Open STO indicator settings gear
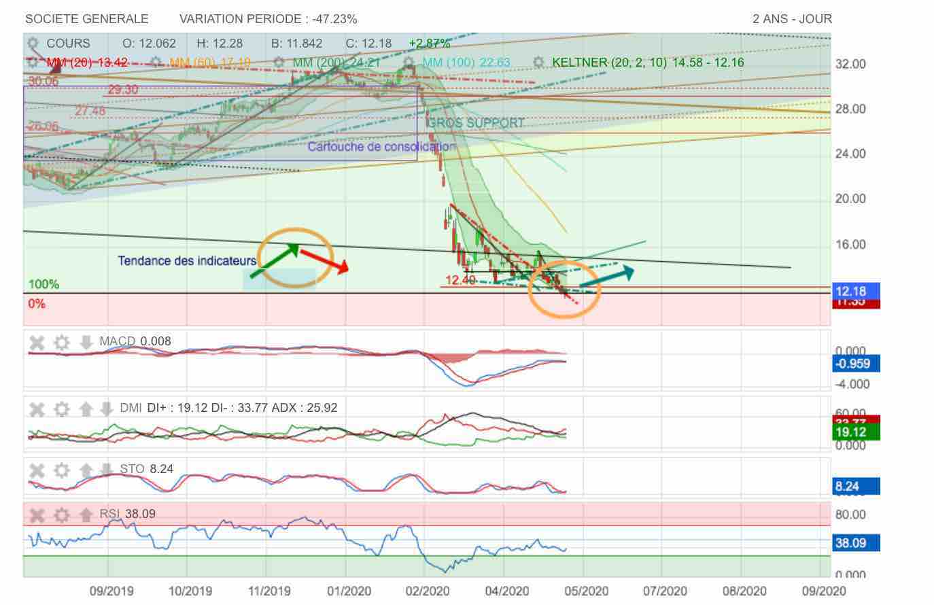The height and width of the screenshot is (605, 934). 62,470
